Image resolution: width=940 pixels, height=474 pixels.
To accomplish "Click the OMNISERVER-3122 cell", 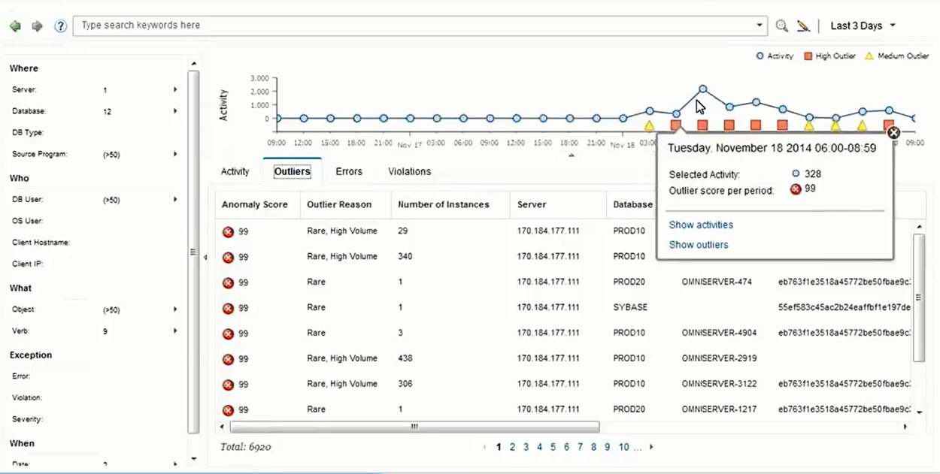I will 719,384.
